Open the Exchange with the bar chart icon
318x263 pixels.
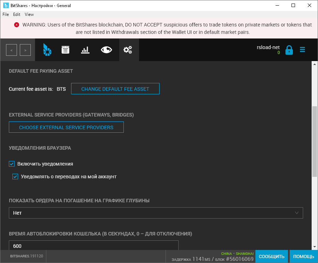[85, 49]
